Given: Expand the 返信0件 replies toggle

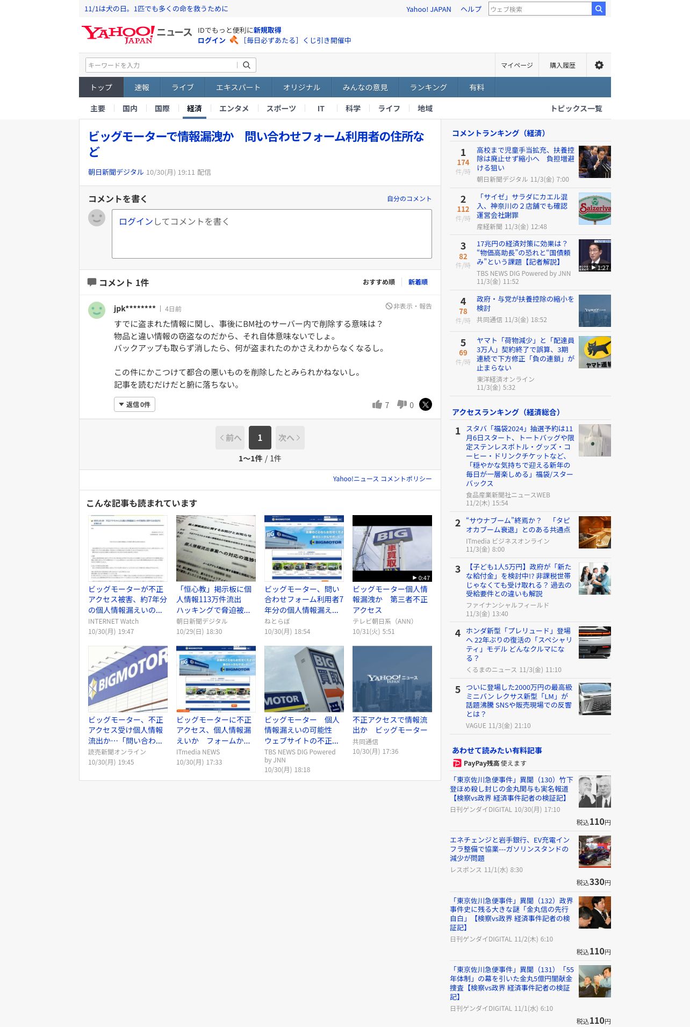Looking at the screenshot, I should 134,404.
